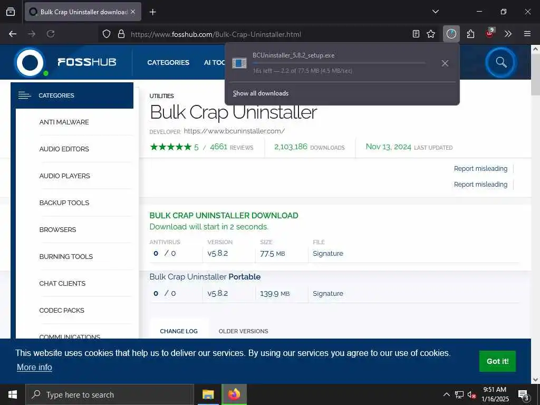Click the five-star rating
This screenshot has width=540, height=405.
point(170,147)
